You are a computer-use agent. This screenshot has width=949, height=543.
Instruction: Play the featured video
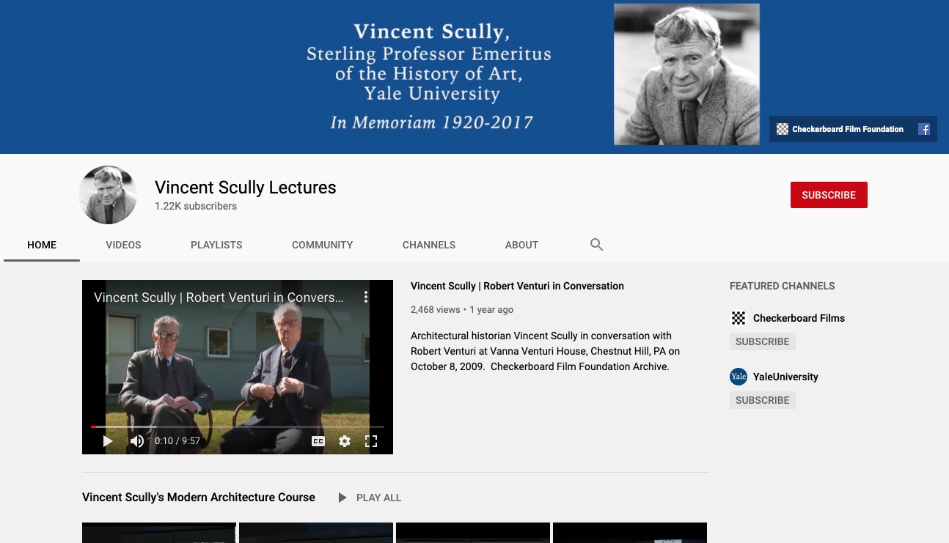tap(108, 441)
